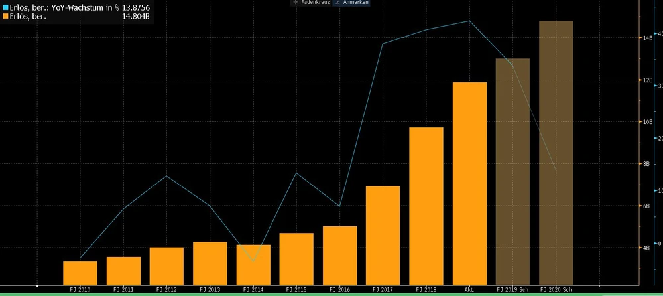Click the FJ 2011 revenue bar
The image size is (663, 296).
click(123, 270)
